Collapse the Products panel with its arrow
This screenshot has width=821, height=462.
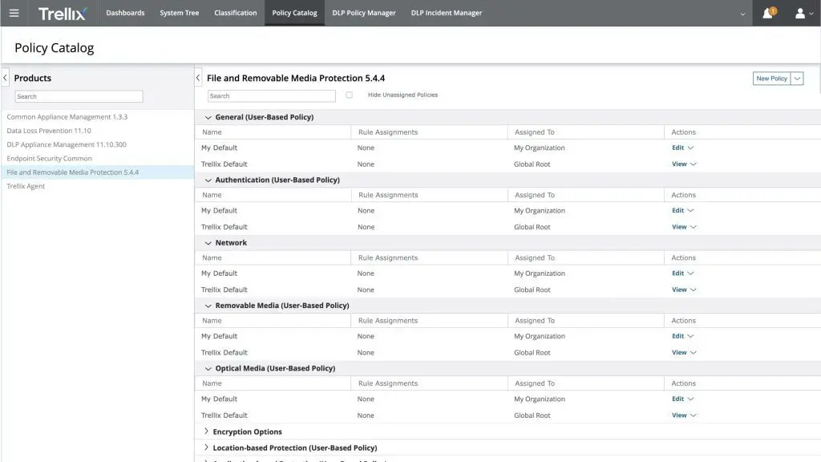pos(6,78)
